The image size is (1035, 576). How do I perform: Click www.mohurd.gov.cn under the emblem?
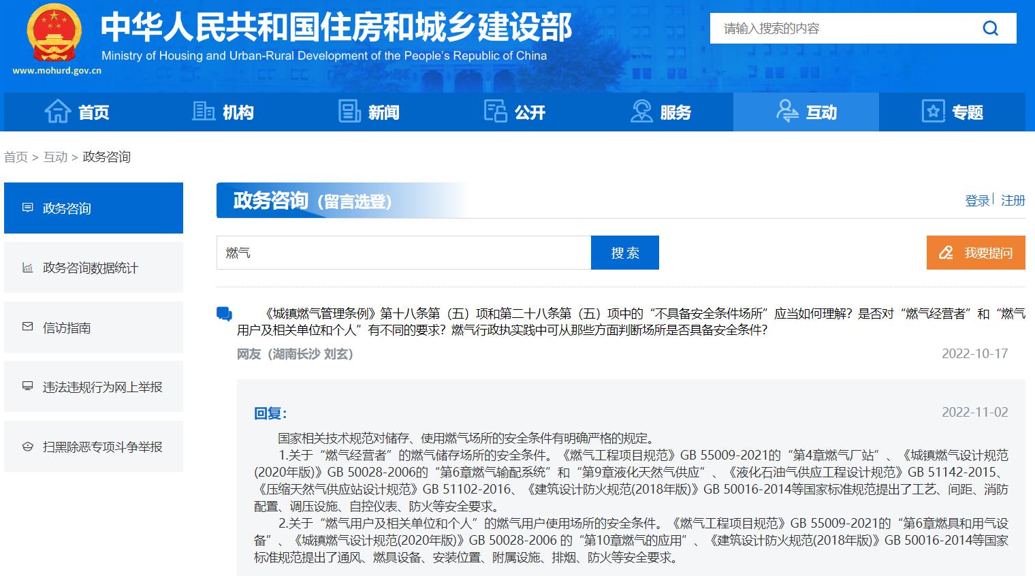[x=57, y=70]
